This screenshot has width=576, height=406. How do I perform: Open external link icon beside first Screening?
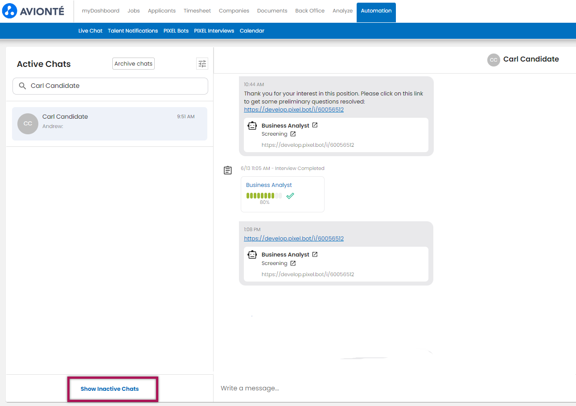click(293, 134)
